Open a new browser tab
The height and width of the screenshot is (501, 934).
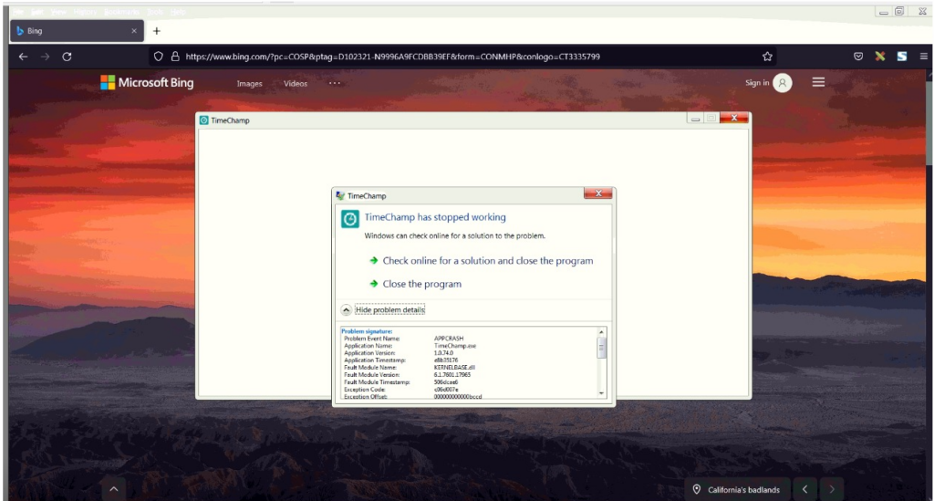point(157,31)
